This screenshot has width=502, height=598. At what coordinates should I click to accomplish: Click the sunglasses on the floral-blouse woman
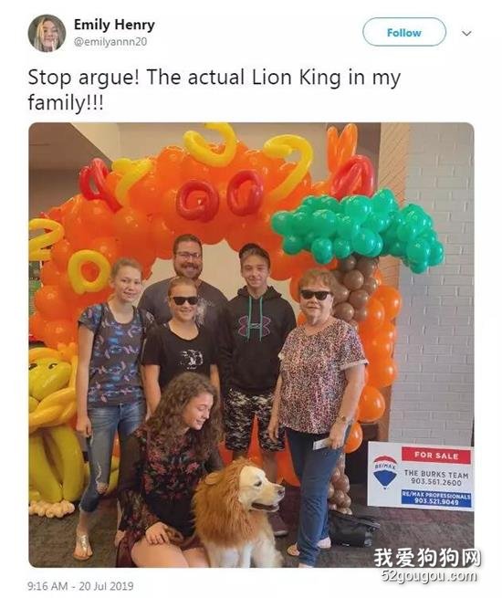tap(315, 295)
